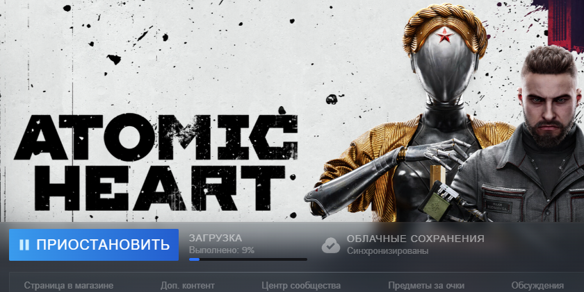Image resolution: width=584 pixels, height=292 pixels.
Task: Click the cloud saves checkmark icon
Action: 331,246
